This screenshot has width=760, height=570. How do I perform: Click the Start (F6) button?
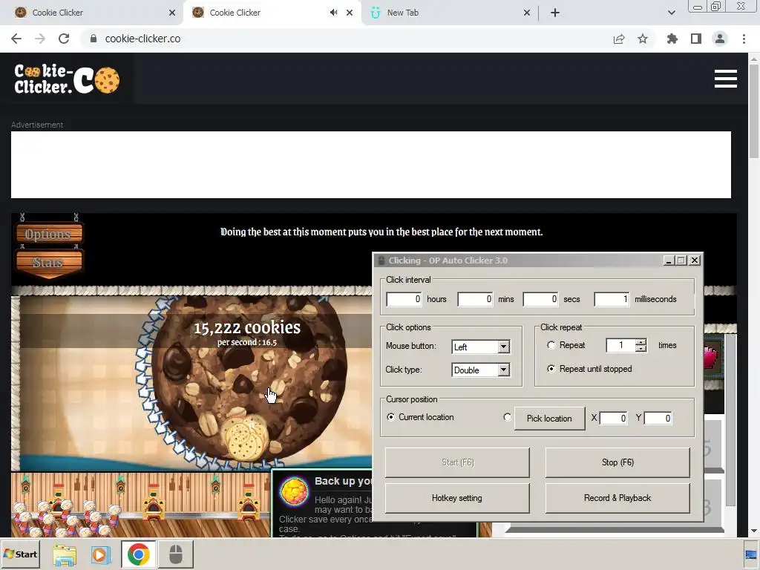[x=457, y=462]
